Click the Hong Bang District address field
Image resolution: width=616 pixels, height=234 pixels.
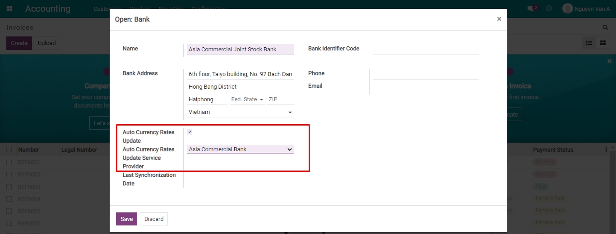(240, 87)
